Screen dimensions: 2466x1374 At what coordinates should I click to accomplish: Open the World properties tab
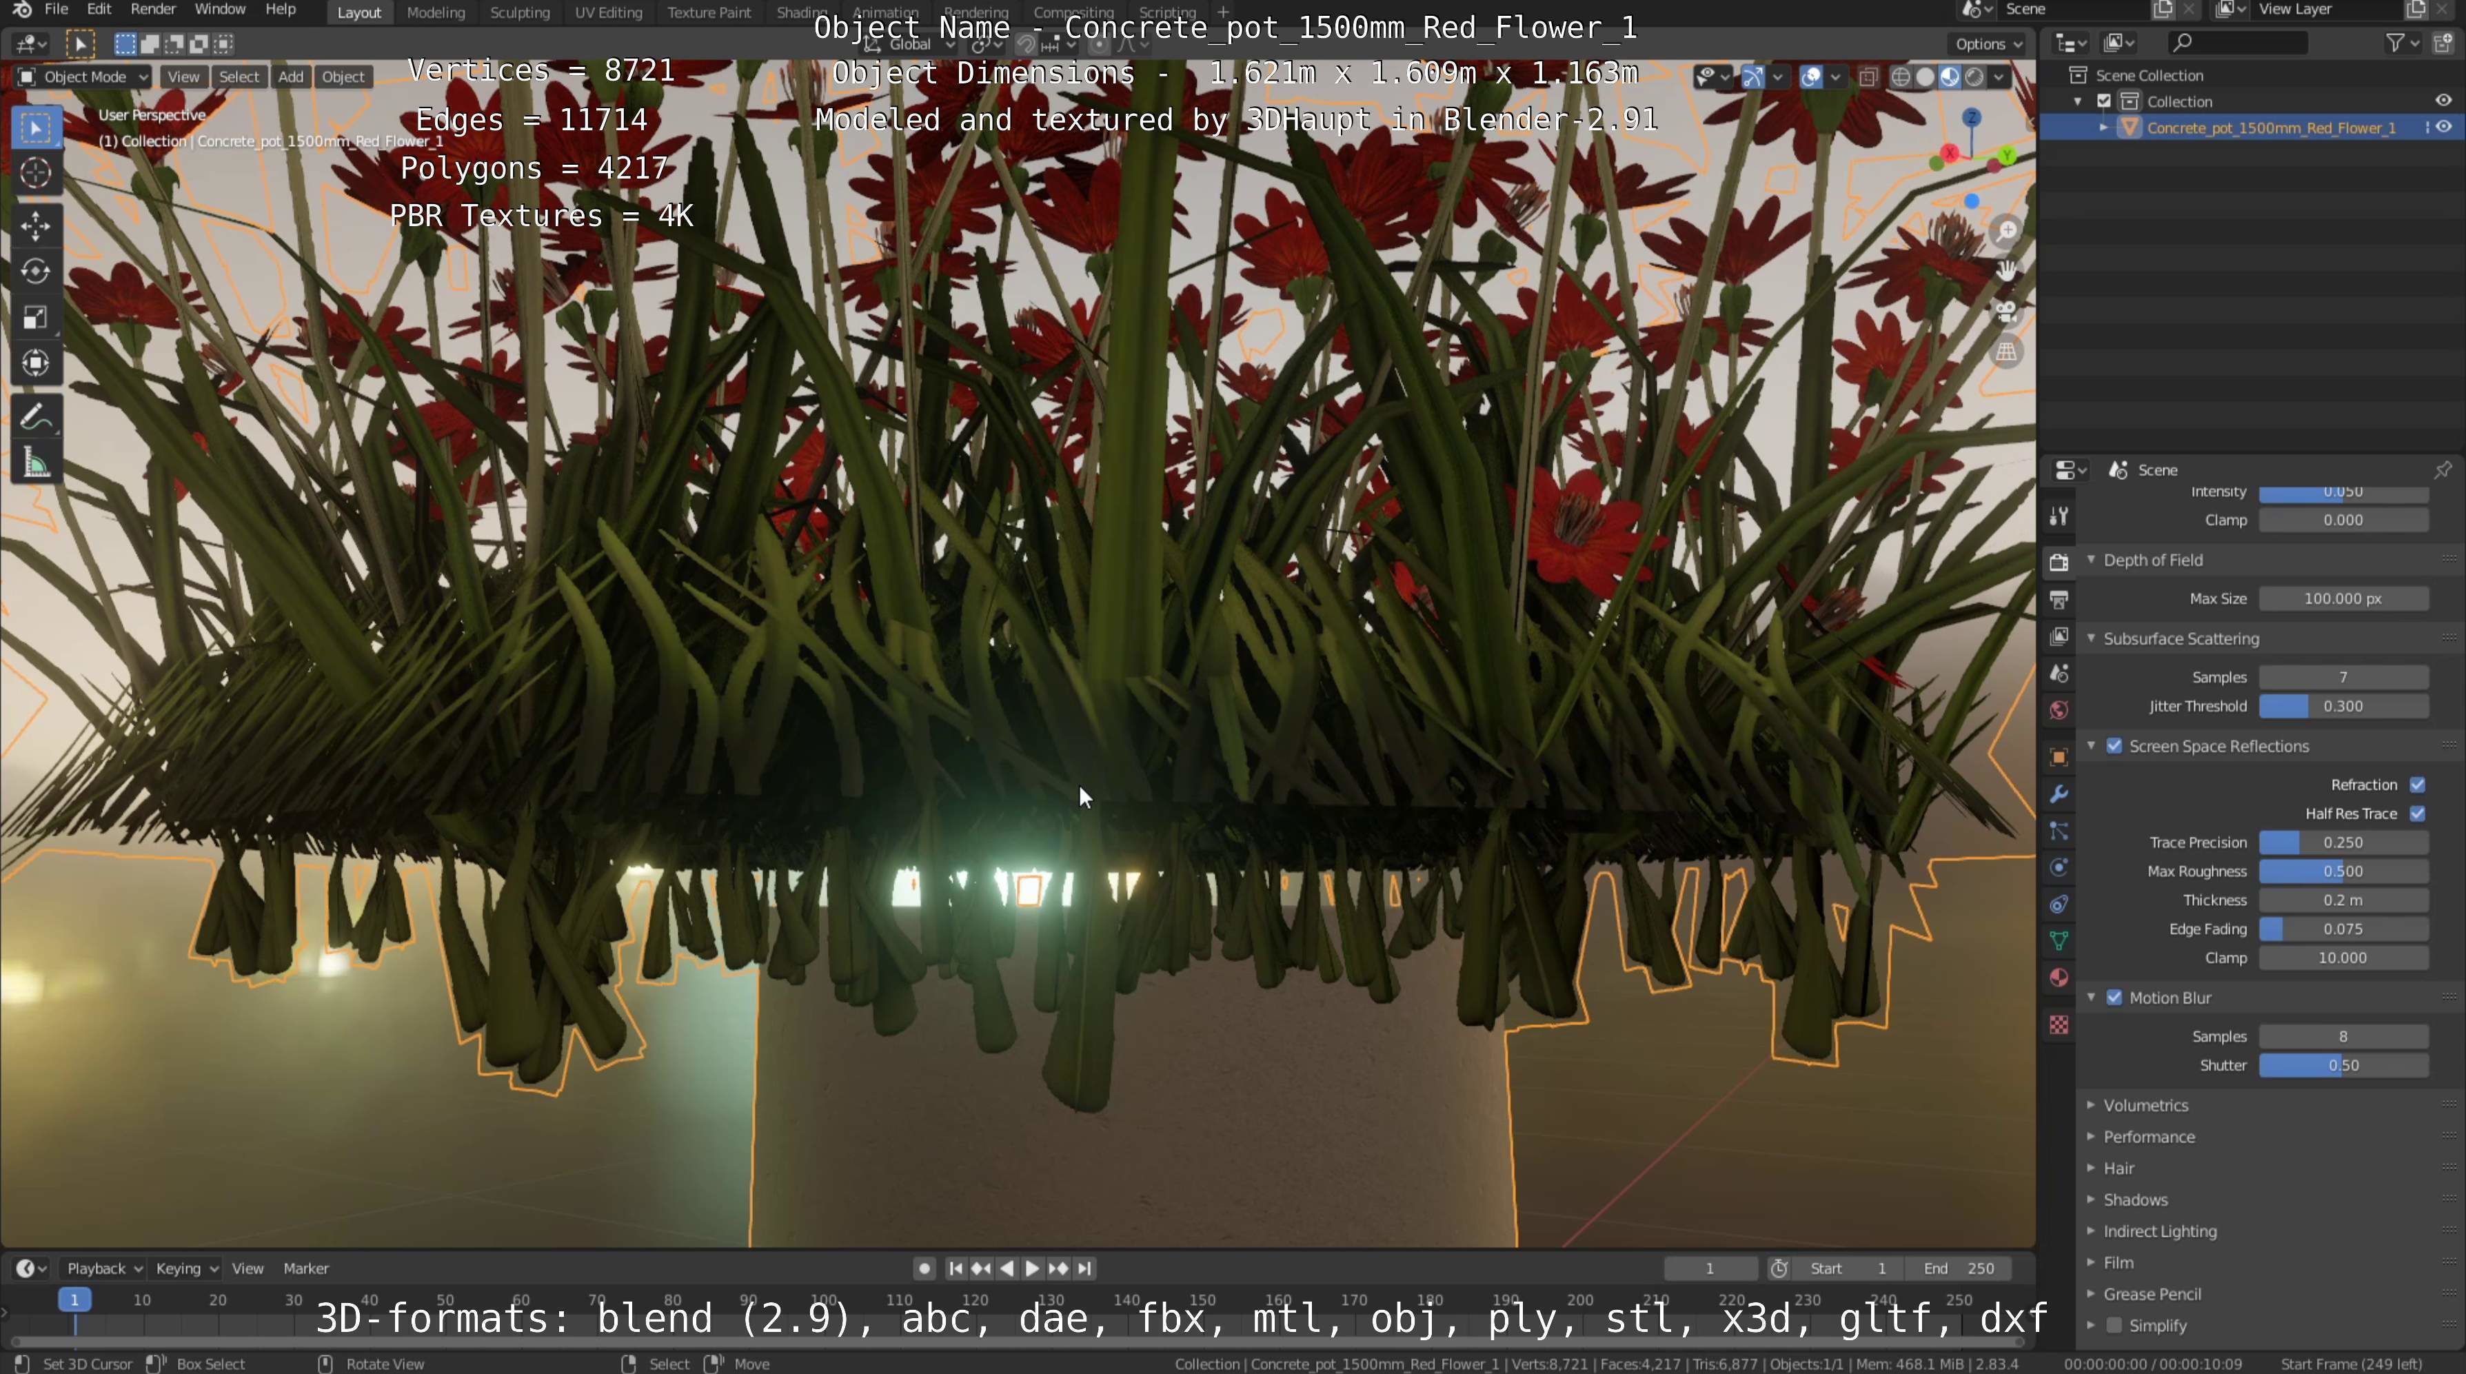pyautogui.click(x=2059, y=711)
